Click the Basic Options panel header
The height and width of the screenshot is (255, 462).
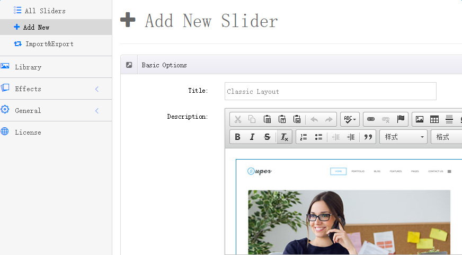[291, 65]
